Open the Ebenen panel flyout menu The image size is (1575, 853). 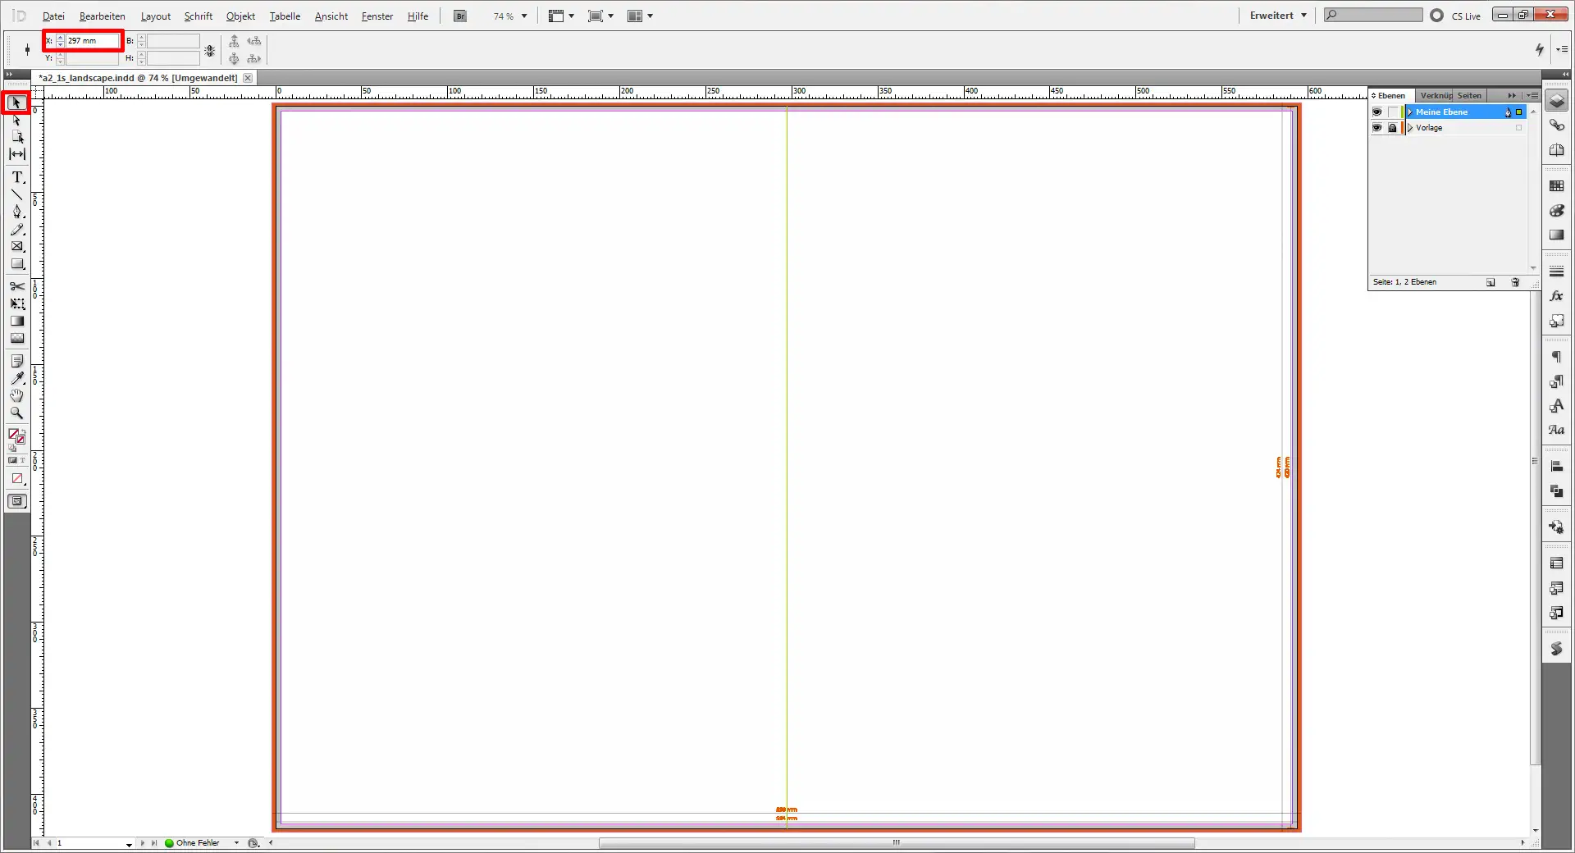1532,96
